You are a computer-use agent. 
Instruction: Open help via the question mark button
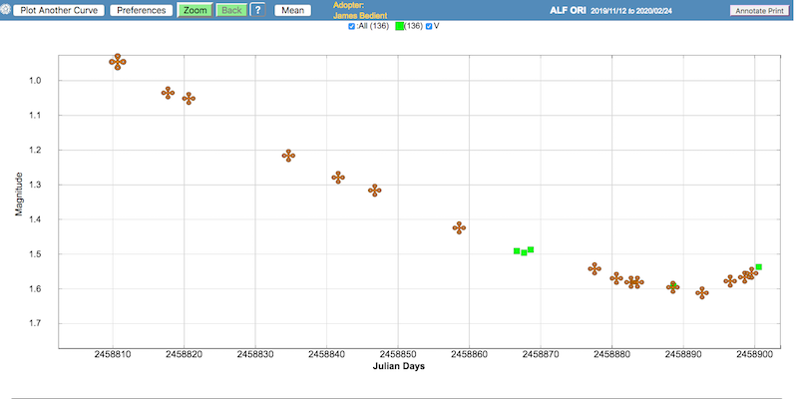[257, 10]
